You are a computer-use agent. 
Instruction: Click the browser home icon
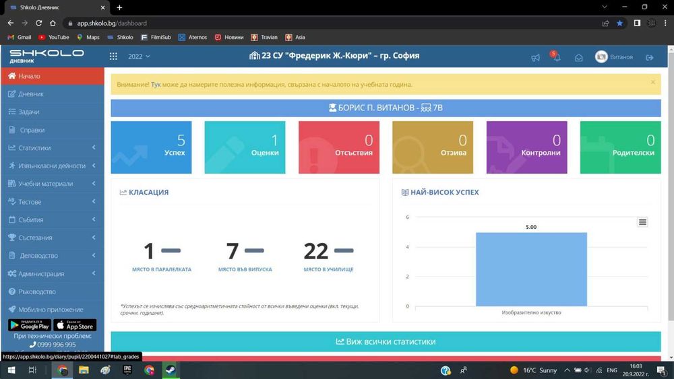coord(53,23)
